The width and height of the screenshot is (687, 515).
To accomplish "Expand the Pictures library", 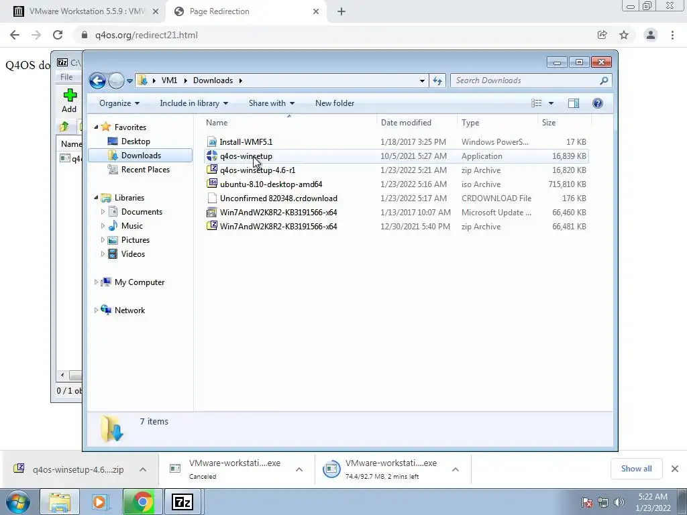I will 103,240.
